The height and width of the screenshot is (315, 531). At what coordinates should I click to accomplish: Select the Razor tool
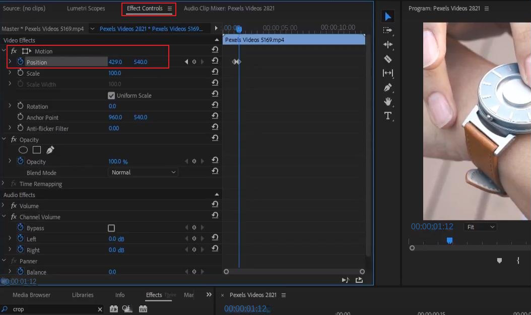[388, 59]
